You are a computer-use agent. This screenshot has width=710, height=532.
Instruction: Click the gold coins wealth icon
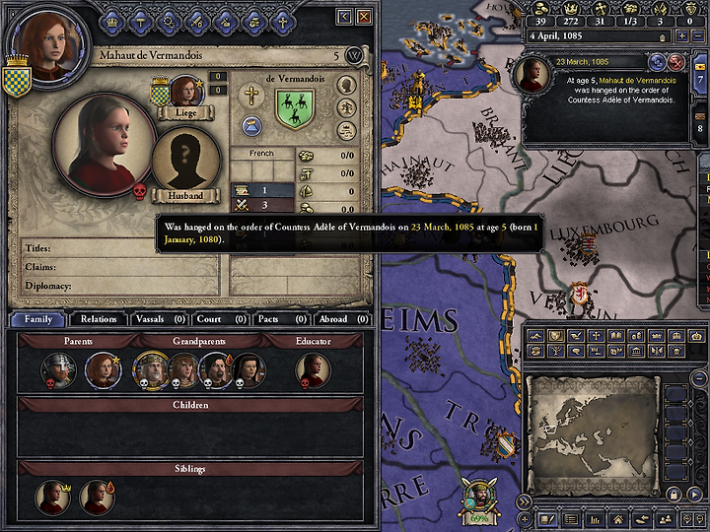point(539,8)
